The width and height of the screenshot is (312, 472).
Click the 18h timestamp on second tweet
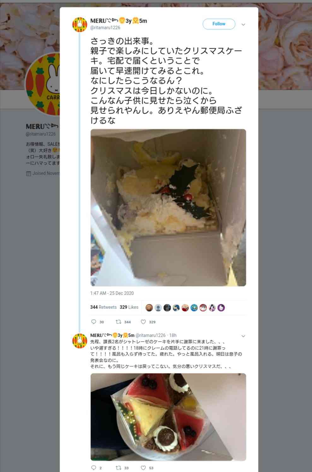(173, 335)
